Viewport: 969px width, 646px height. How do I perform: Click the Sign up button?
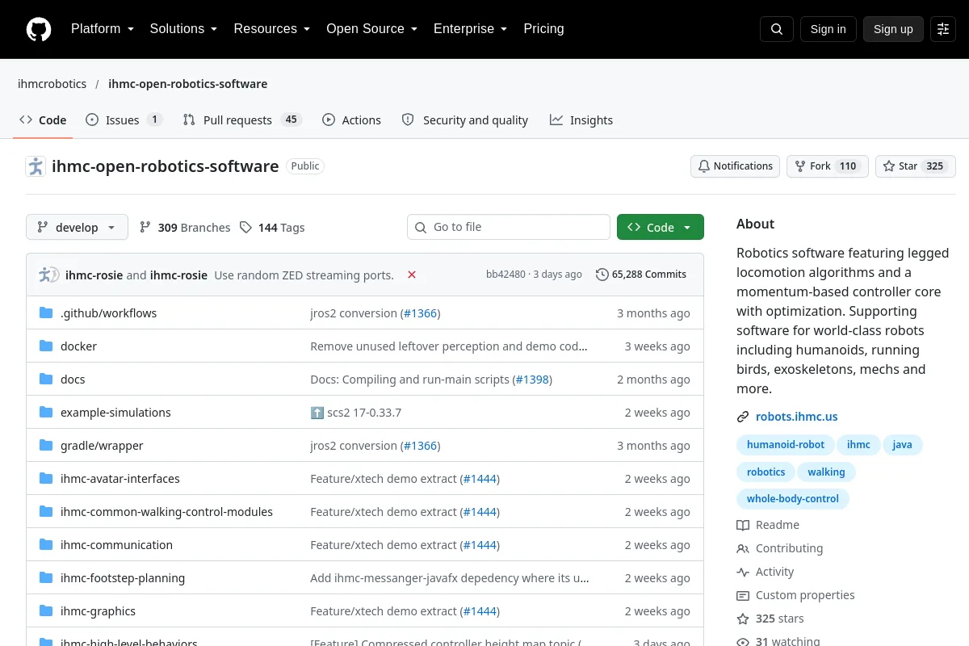[x=893, y=29]
